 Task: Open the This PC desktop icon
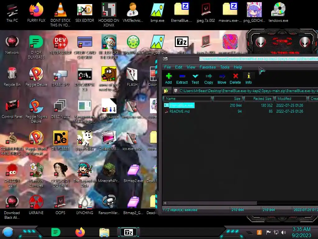[x=12, y=12]
